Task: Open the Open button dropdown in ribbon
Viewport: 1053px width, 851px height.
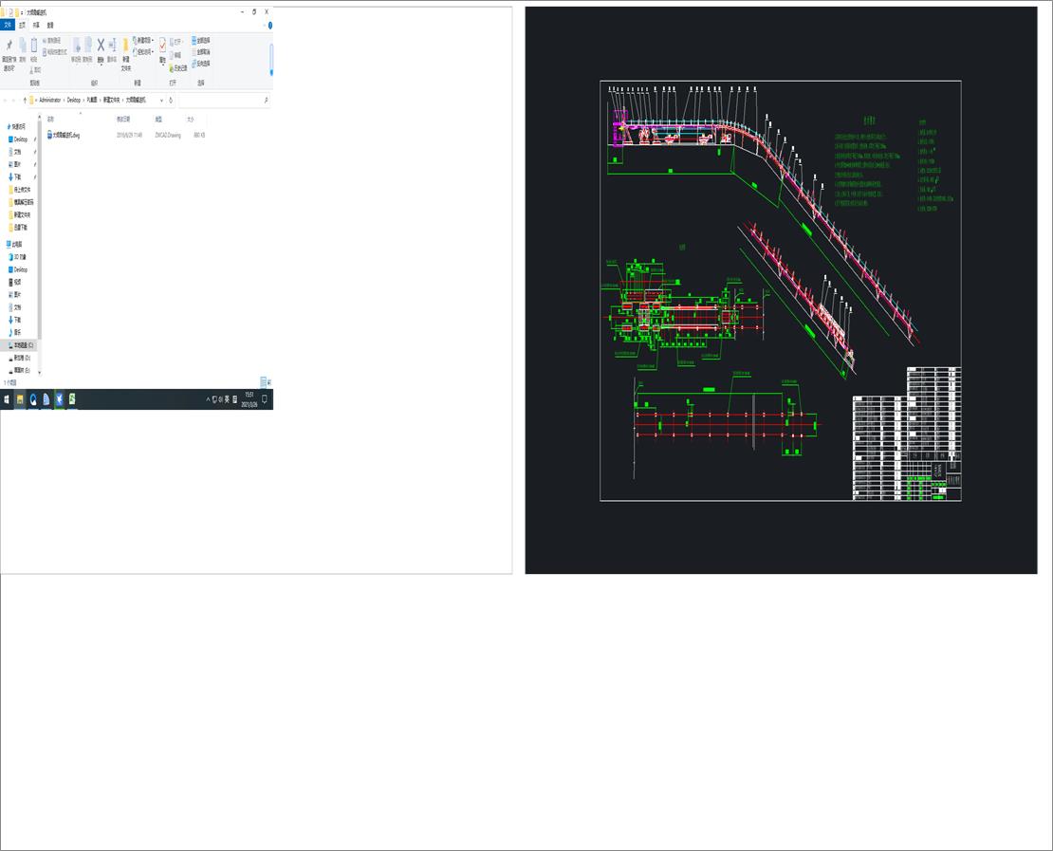Action: tap(176, 42)
